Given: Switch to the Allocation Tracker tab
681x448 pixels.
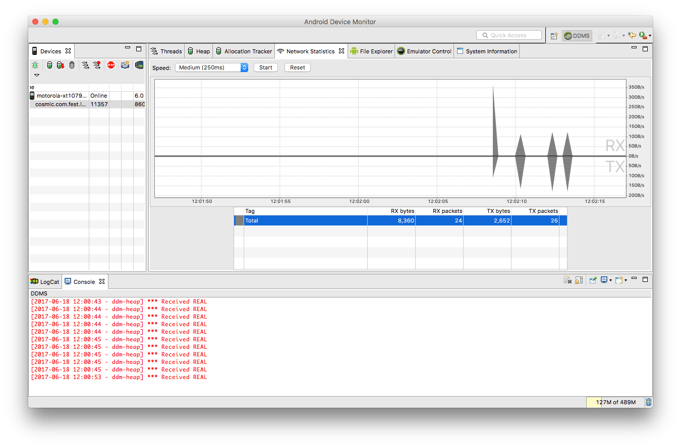Looking at the screenshot, I should [x=244, y=51].
